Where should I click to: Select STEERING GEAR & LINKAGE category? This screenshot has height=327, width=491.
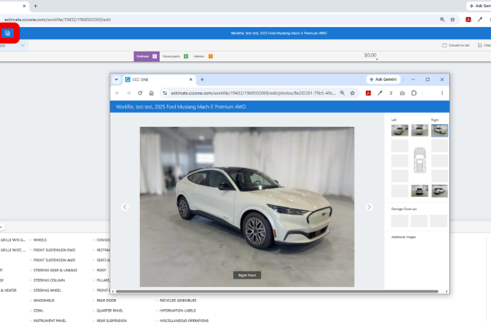pyautogui.click(x=56, y=270)
